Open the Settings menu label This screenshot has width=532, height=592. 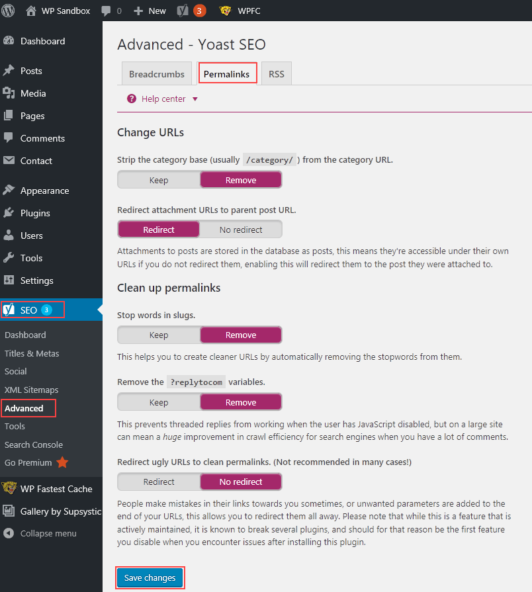36,280
